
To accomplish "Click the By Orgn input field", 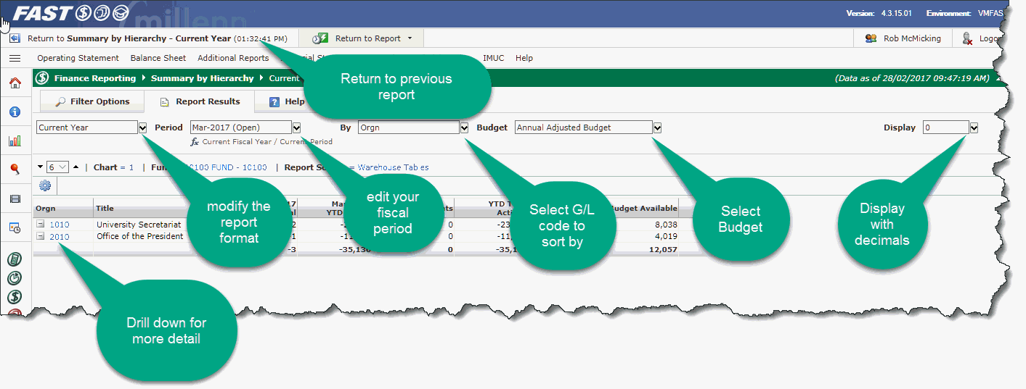I will click(408, 127).
